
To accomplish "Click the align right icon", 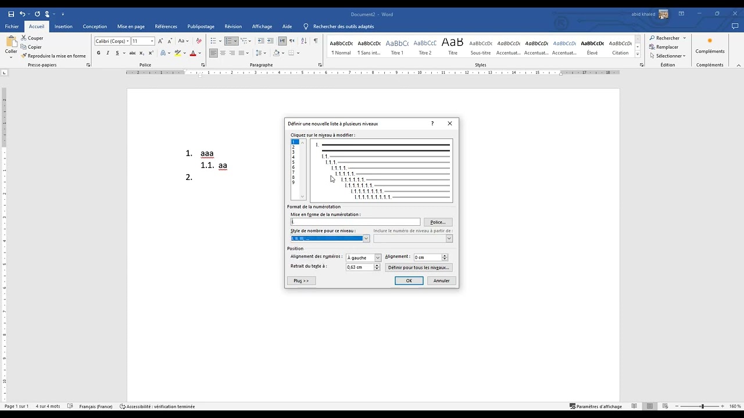I will 232,53.
